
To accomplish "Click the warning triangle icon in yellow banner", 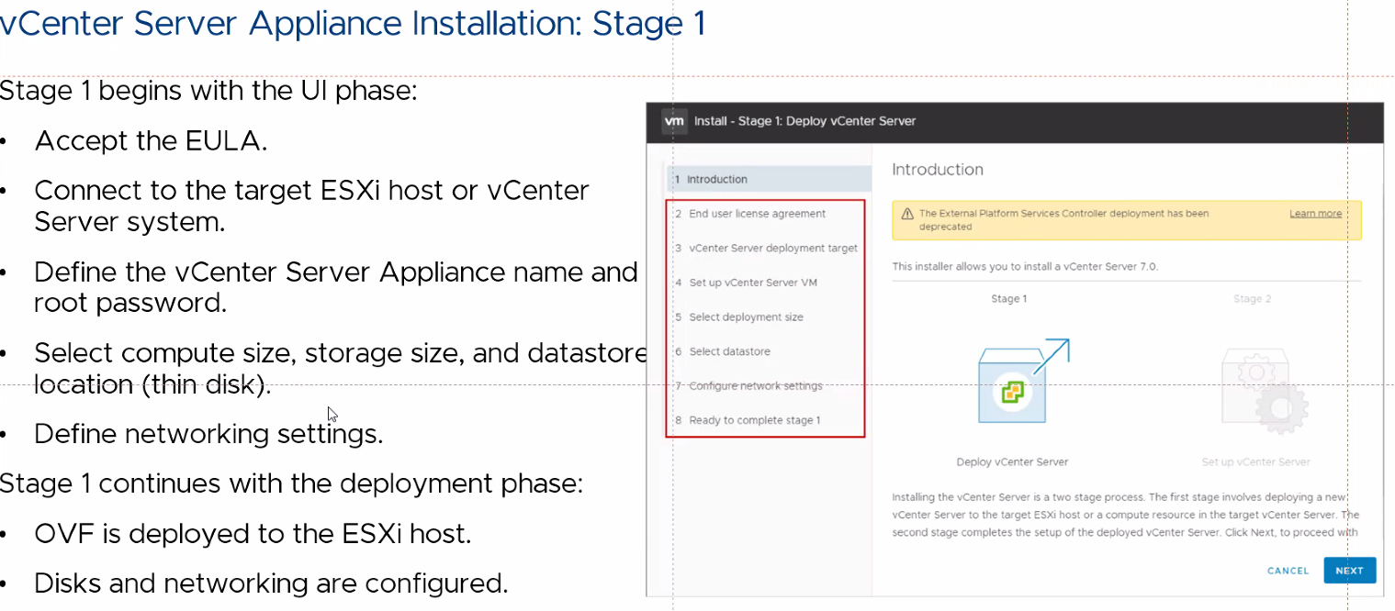I will (x=907, y=214).
